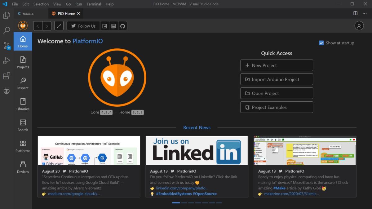This screenshot has width=372, height=209.
Task: Open the Run and Debug view
Action: (x=7, y=61)
